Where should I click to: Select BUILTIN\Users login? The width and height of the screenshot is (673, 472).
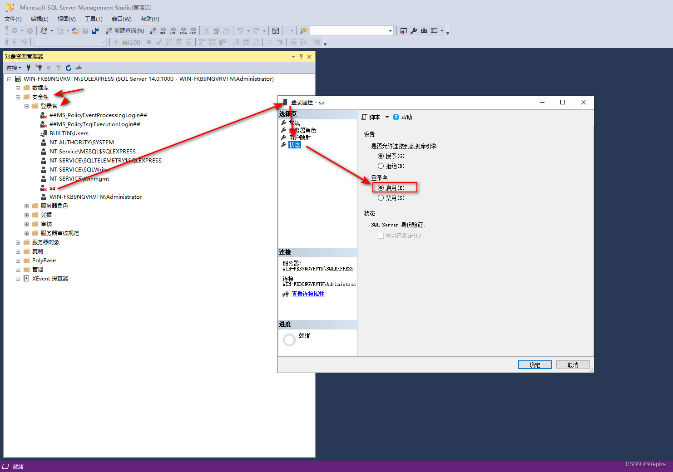69,133
